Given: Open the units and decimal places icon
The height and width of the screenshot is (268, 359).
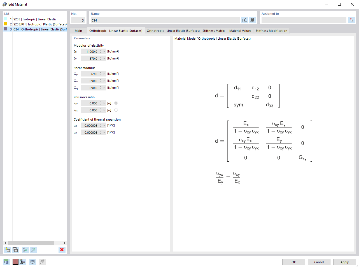Looking at the screenshot, I should pyautogui.click(x=6, y=262).
